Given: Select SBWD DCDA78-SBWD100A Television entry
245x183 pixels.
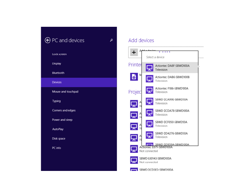Looking at the screenshot, I should [170, 112].
